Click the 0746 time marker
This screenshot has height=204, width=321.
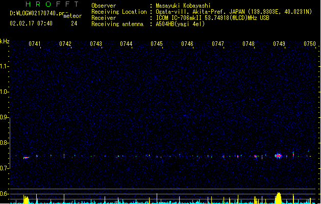[187, 44]
